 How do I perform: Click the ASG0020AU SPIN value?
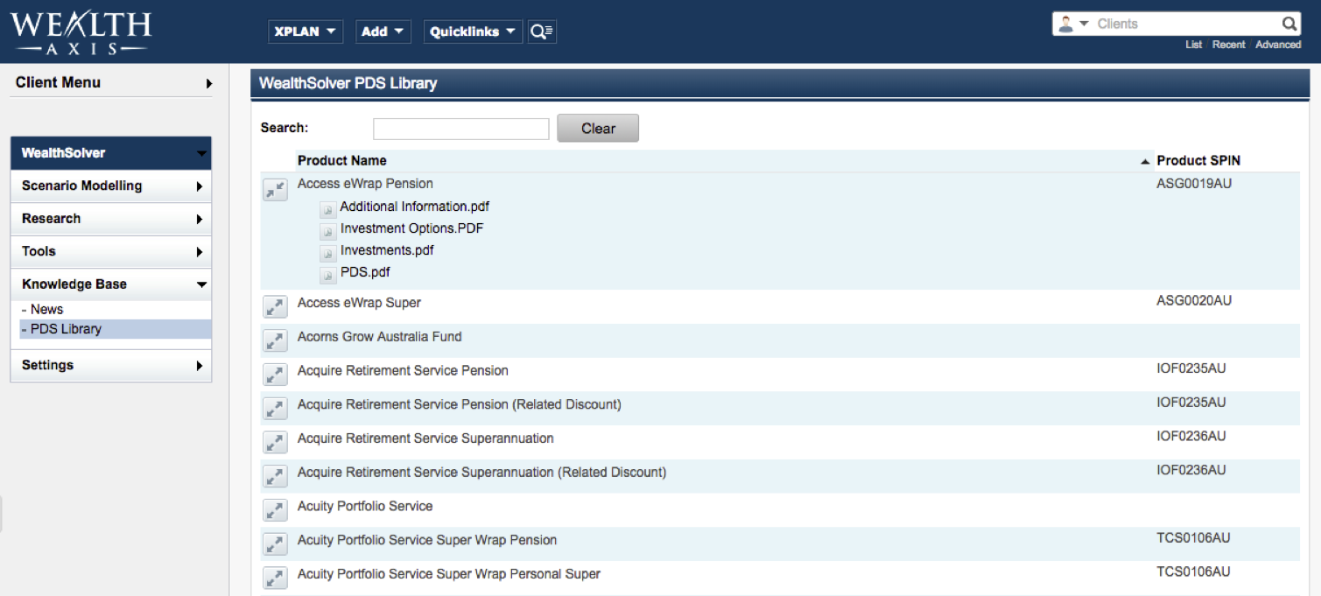pos(1194,300)
